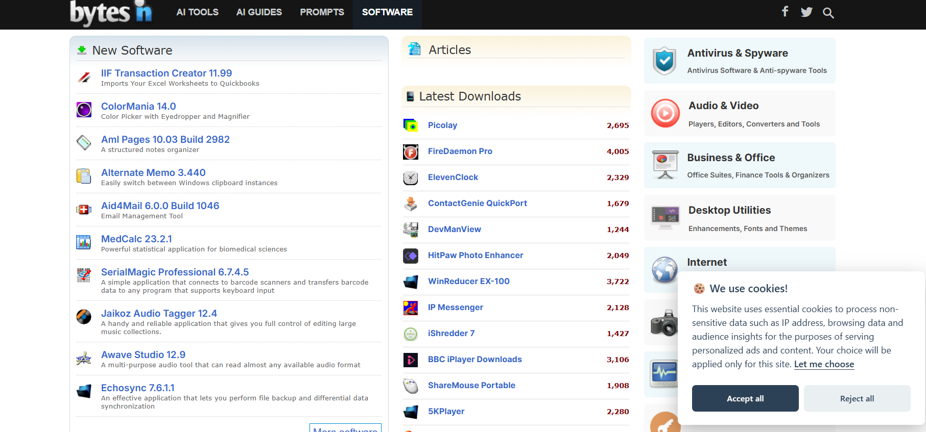The width and height of the screenshot is (926, 432).
Task: Open the ElevenClock link
Action: pos(453,177)
